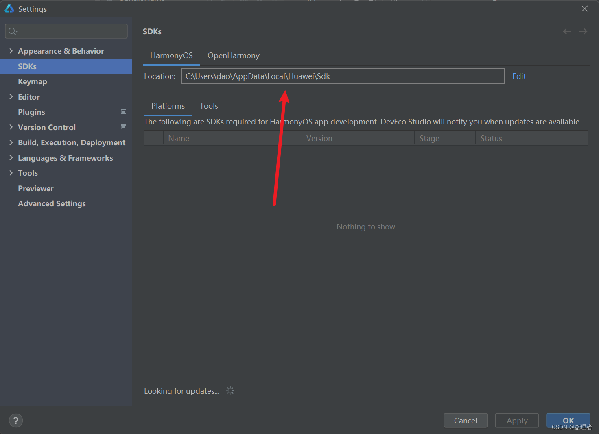Switch to the HarmonyOS tab
Screen dimensions: 599x434
(171, 56)
